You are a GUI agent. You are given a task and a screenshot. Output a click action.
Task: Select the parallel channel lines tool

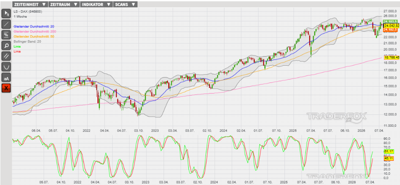pos(6,56)
